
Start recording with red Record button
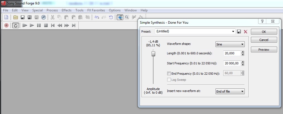[x=6, y=25]
